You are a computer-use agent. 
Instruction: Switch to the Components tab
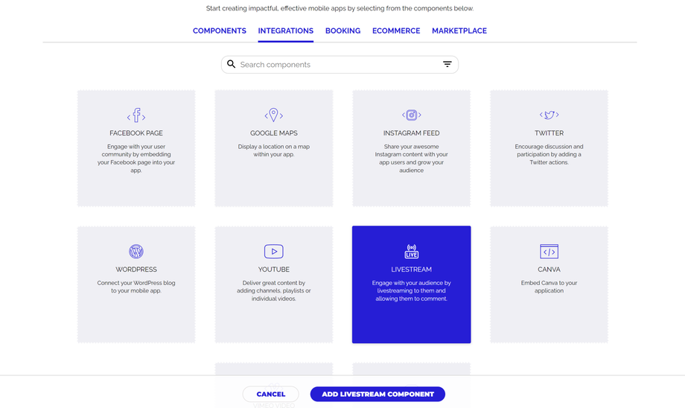(220, 31)
